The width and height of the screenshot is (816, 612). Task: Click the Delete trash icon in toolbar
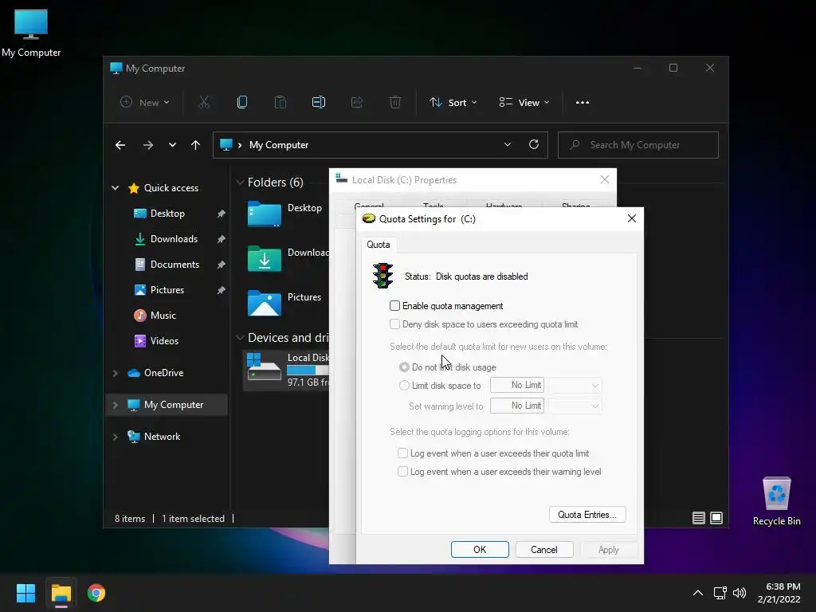tap(395, 103)
